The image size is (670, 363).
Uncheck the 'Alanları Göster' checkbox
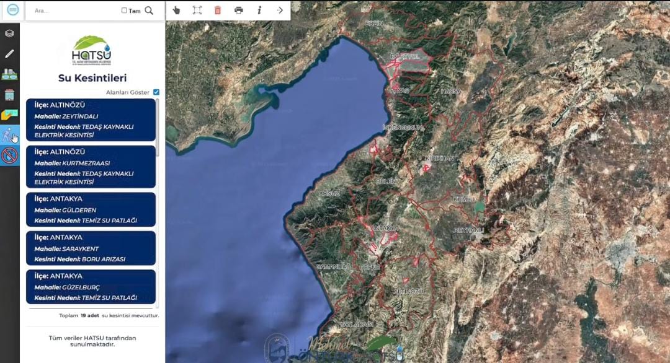pyautogui.click(x=156, y=92)
